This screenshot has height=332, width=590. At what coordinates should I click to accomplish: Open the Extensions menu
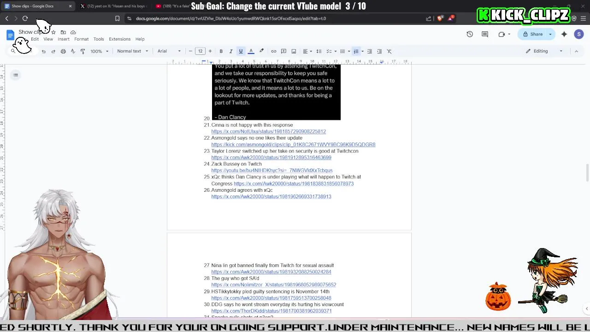tap(120, 39)
